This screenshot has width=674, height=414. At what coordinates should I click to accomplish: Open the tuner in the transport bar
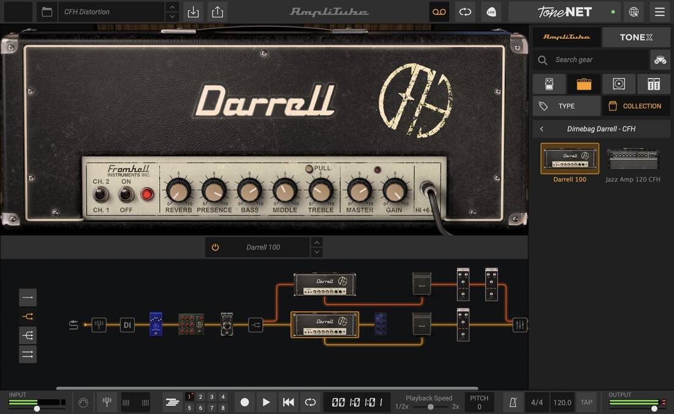(107, 402)
